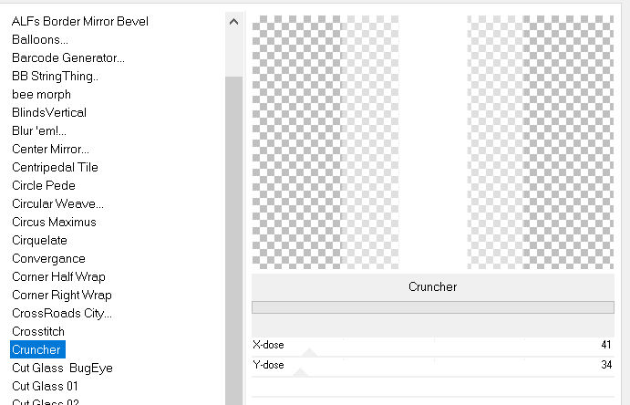Pick Centripedal Tile filter
This screenshot has width=630, height=405.
55,167
